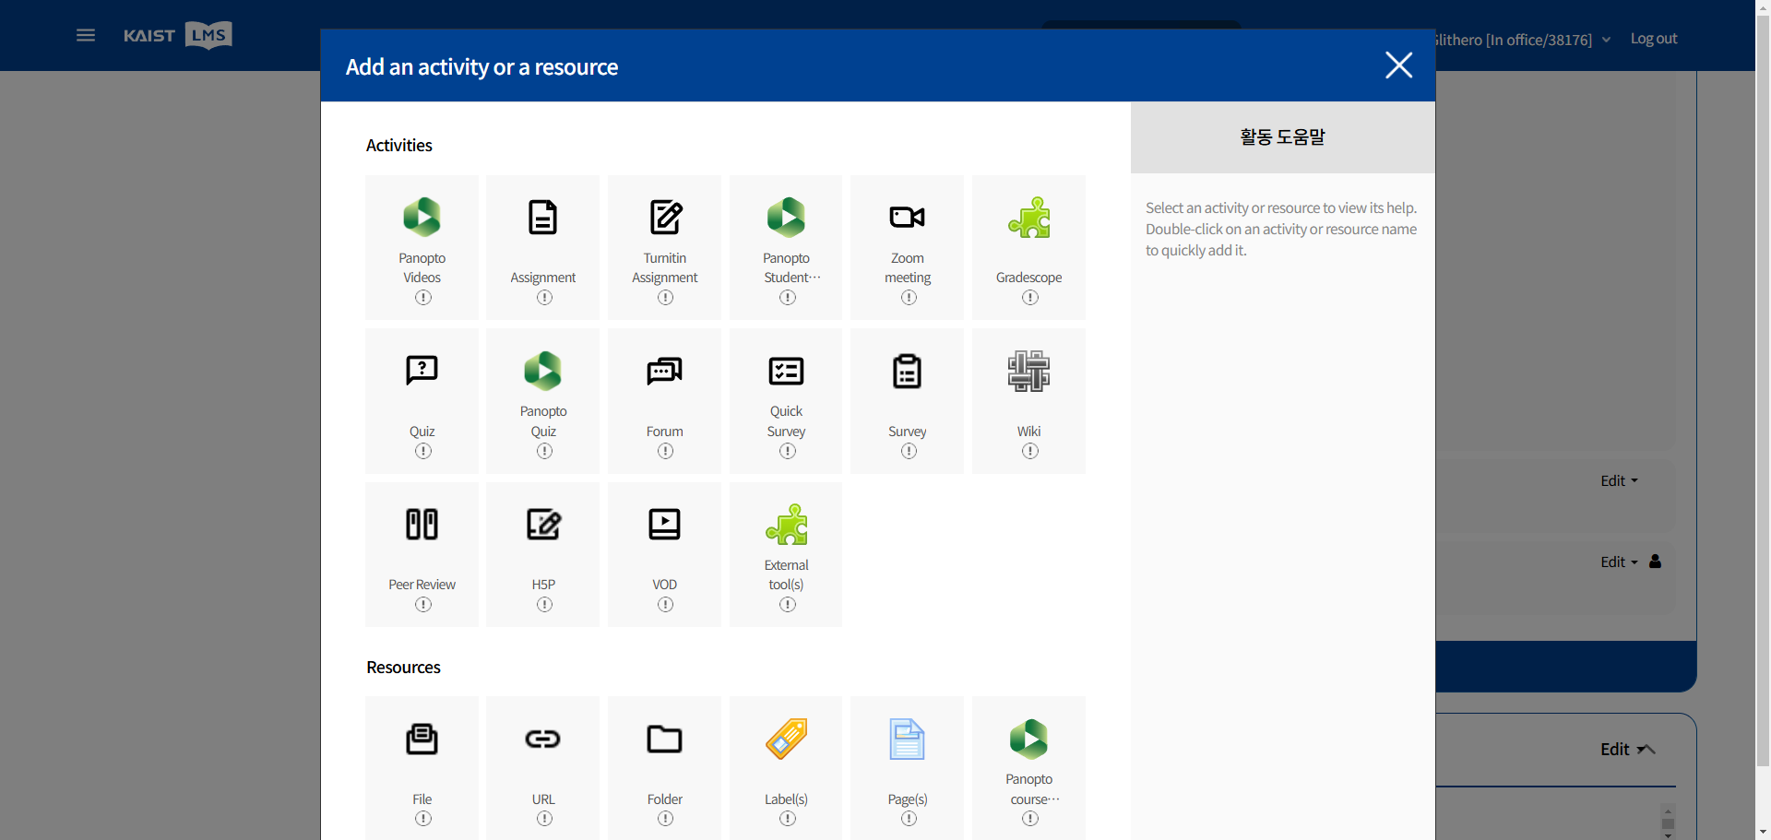Choose the Assignment activity icon
The height and width of the screenshot is (840, 1771).
[x=543, y=218]
